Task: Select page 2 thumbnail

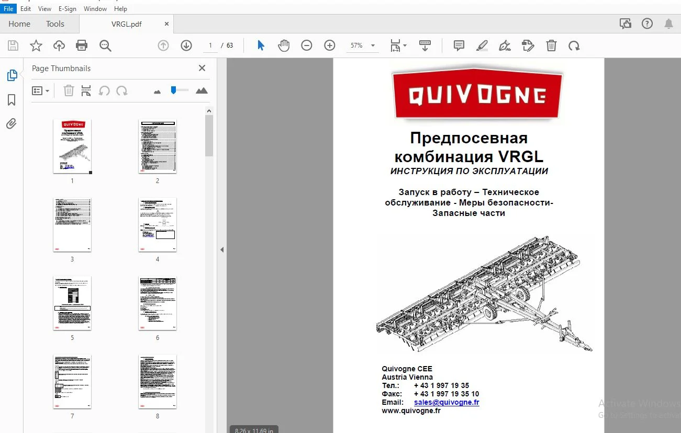Action: coord(158,146)
